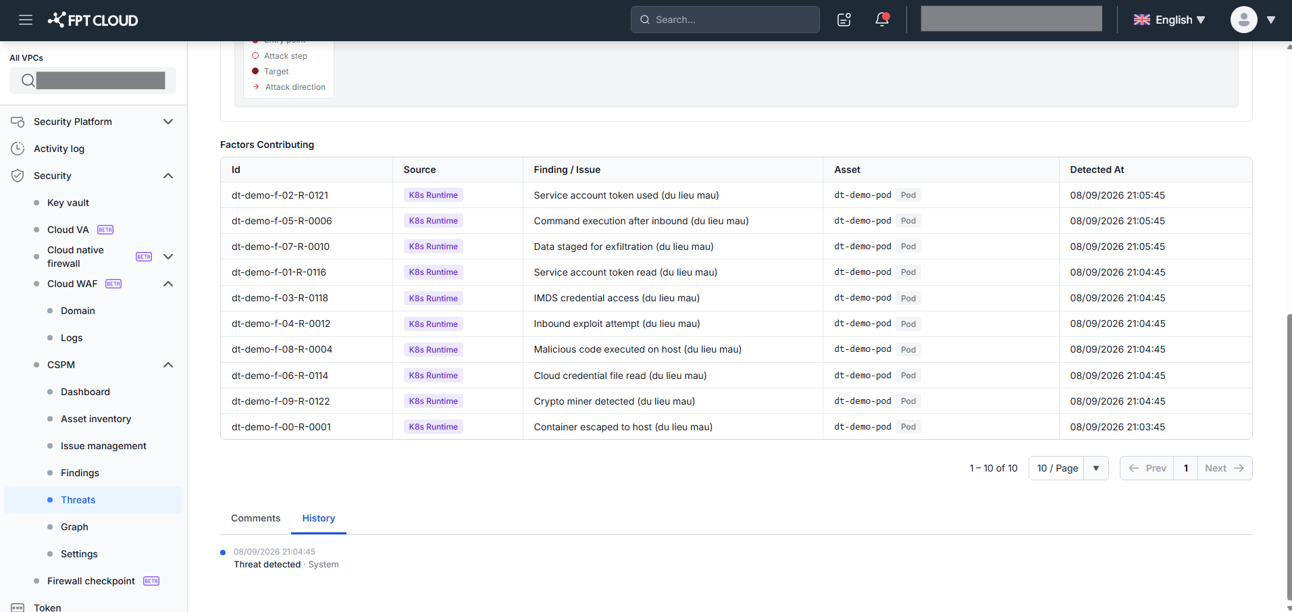Expand Cloud native firewall submenu
Viewport: 1292px width, 612px height.
[168, 257]
